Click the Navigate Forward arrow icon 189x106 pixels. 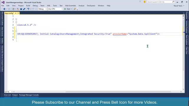(x=9, y=9)
